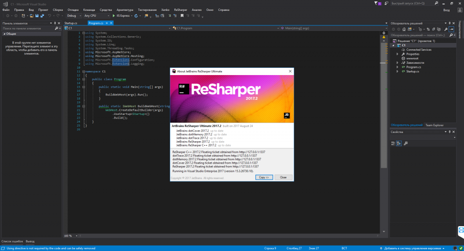Switch to the Team Explorer tab

coord(435,125)
